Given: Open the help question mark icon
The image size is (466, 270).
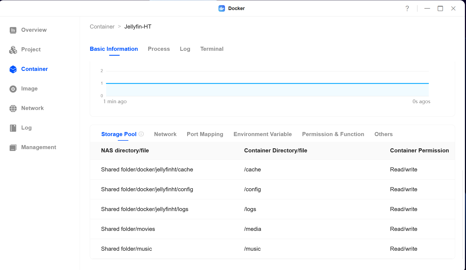Looking at the screenshot, I should 407,8.
